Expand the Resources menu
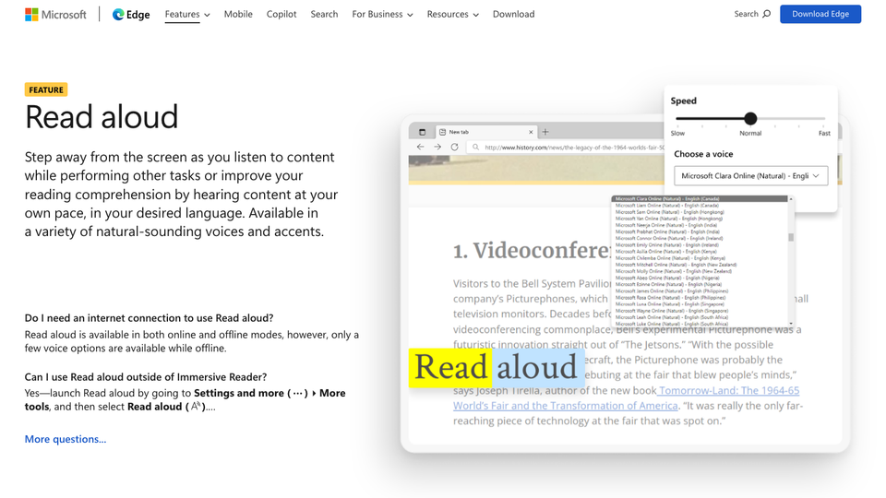The width and height of the screenshot is (886, 498). coord(452,14)
